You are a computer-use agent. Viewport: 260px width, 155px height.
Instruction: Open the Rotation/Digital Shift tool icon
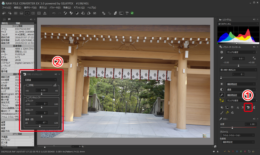pos(248,107)
